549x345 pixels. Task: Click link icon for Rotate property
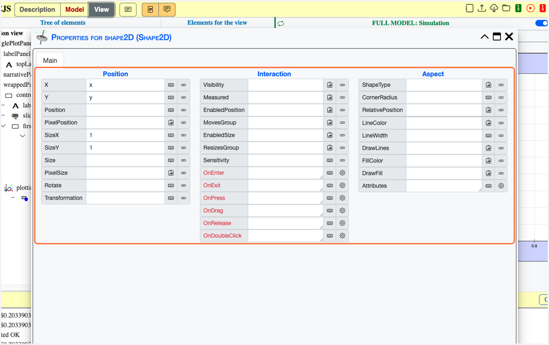pos(183,186)
